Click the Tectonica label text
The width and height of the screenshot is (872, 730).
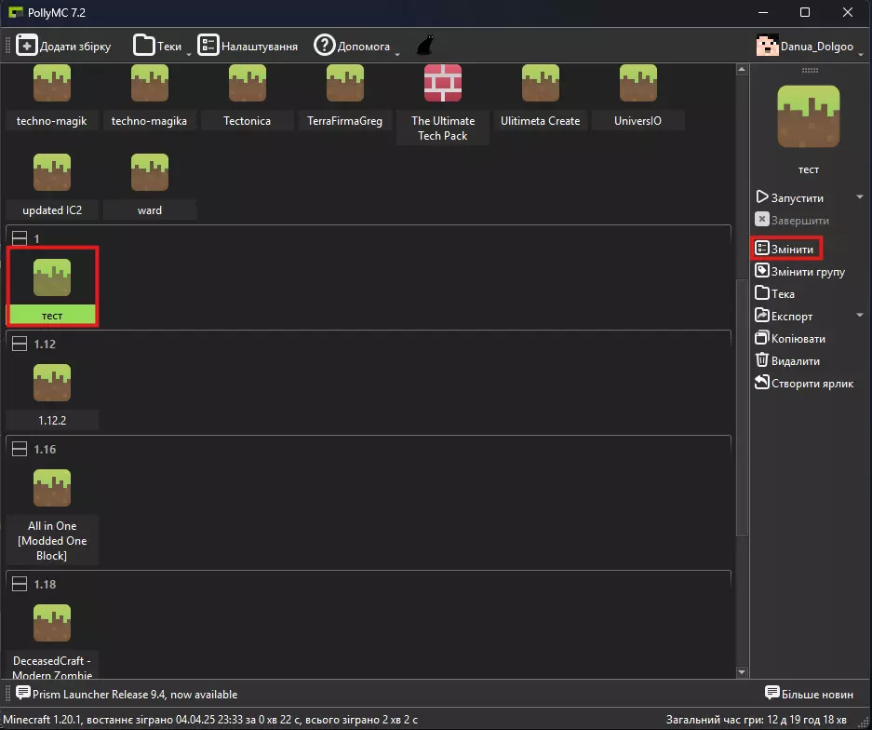[247, 121]
